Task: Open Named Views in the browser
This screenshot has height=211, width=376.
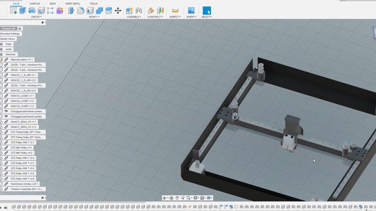Action: [x=8, y=39]
